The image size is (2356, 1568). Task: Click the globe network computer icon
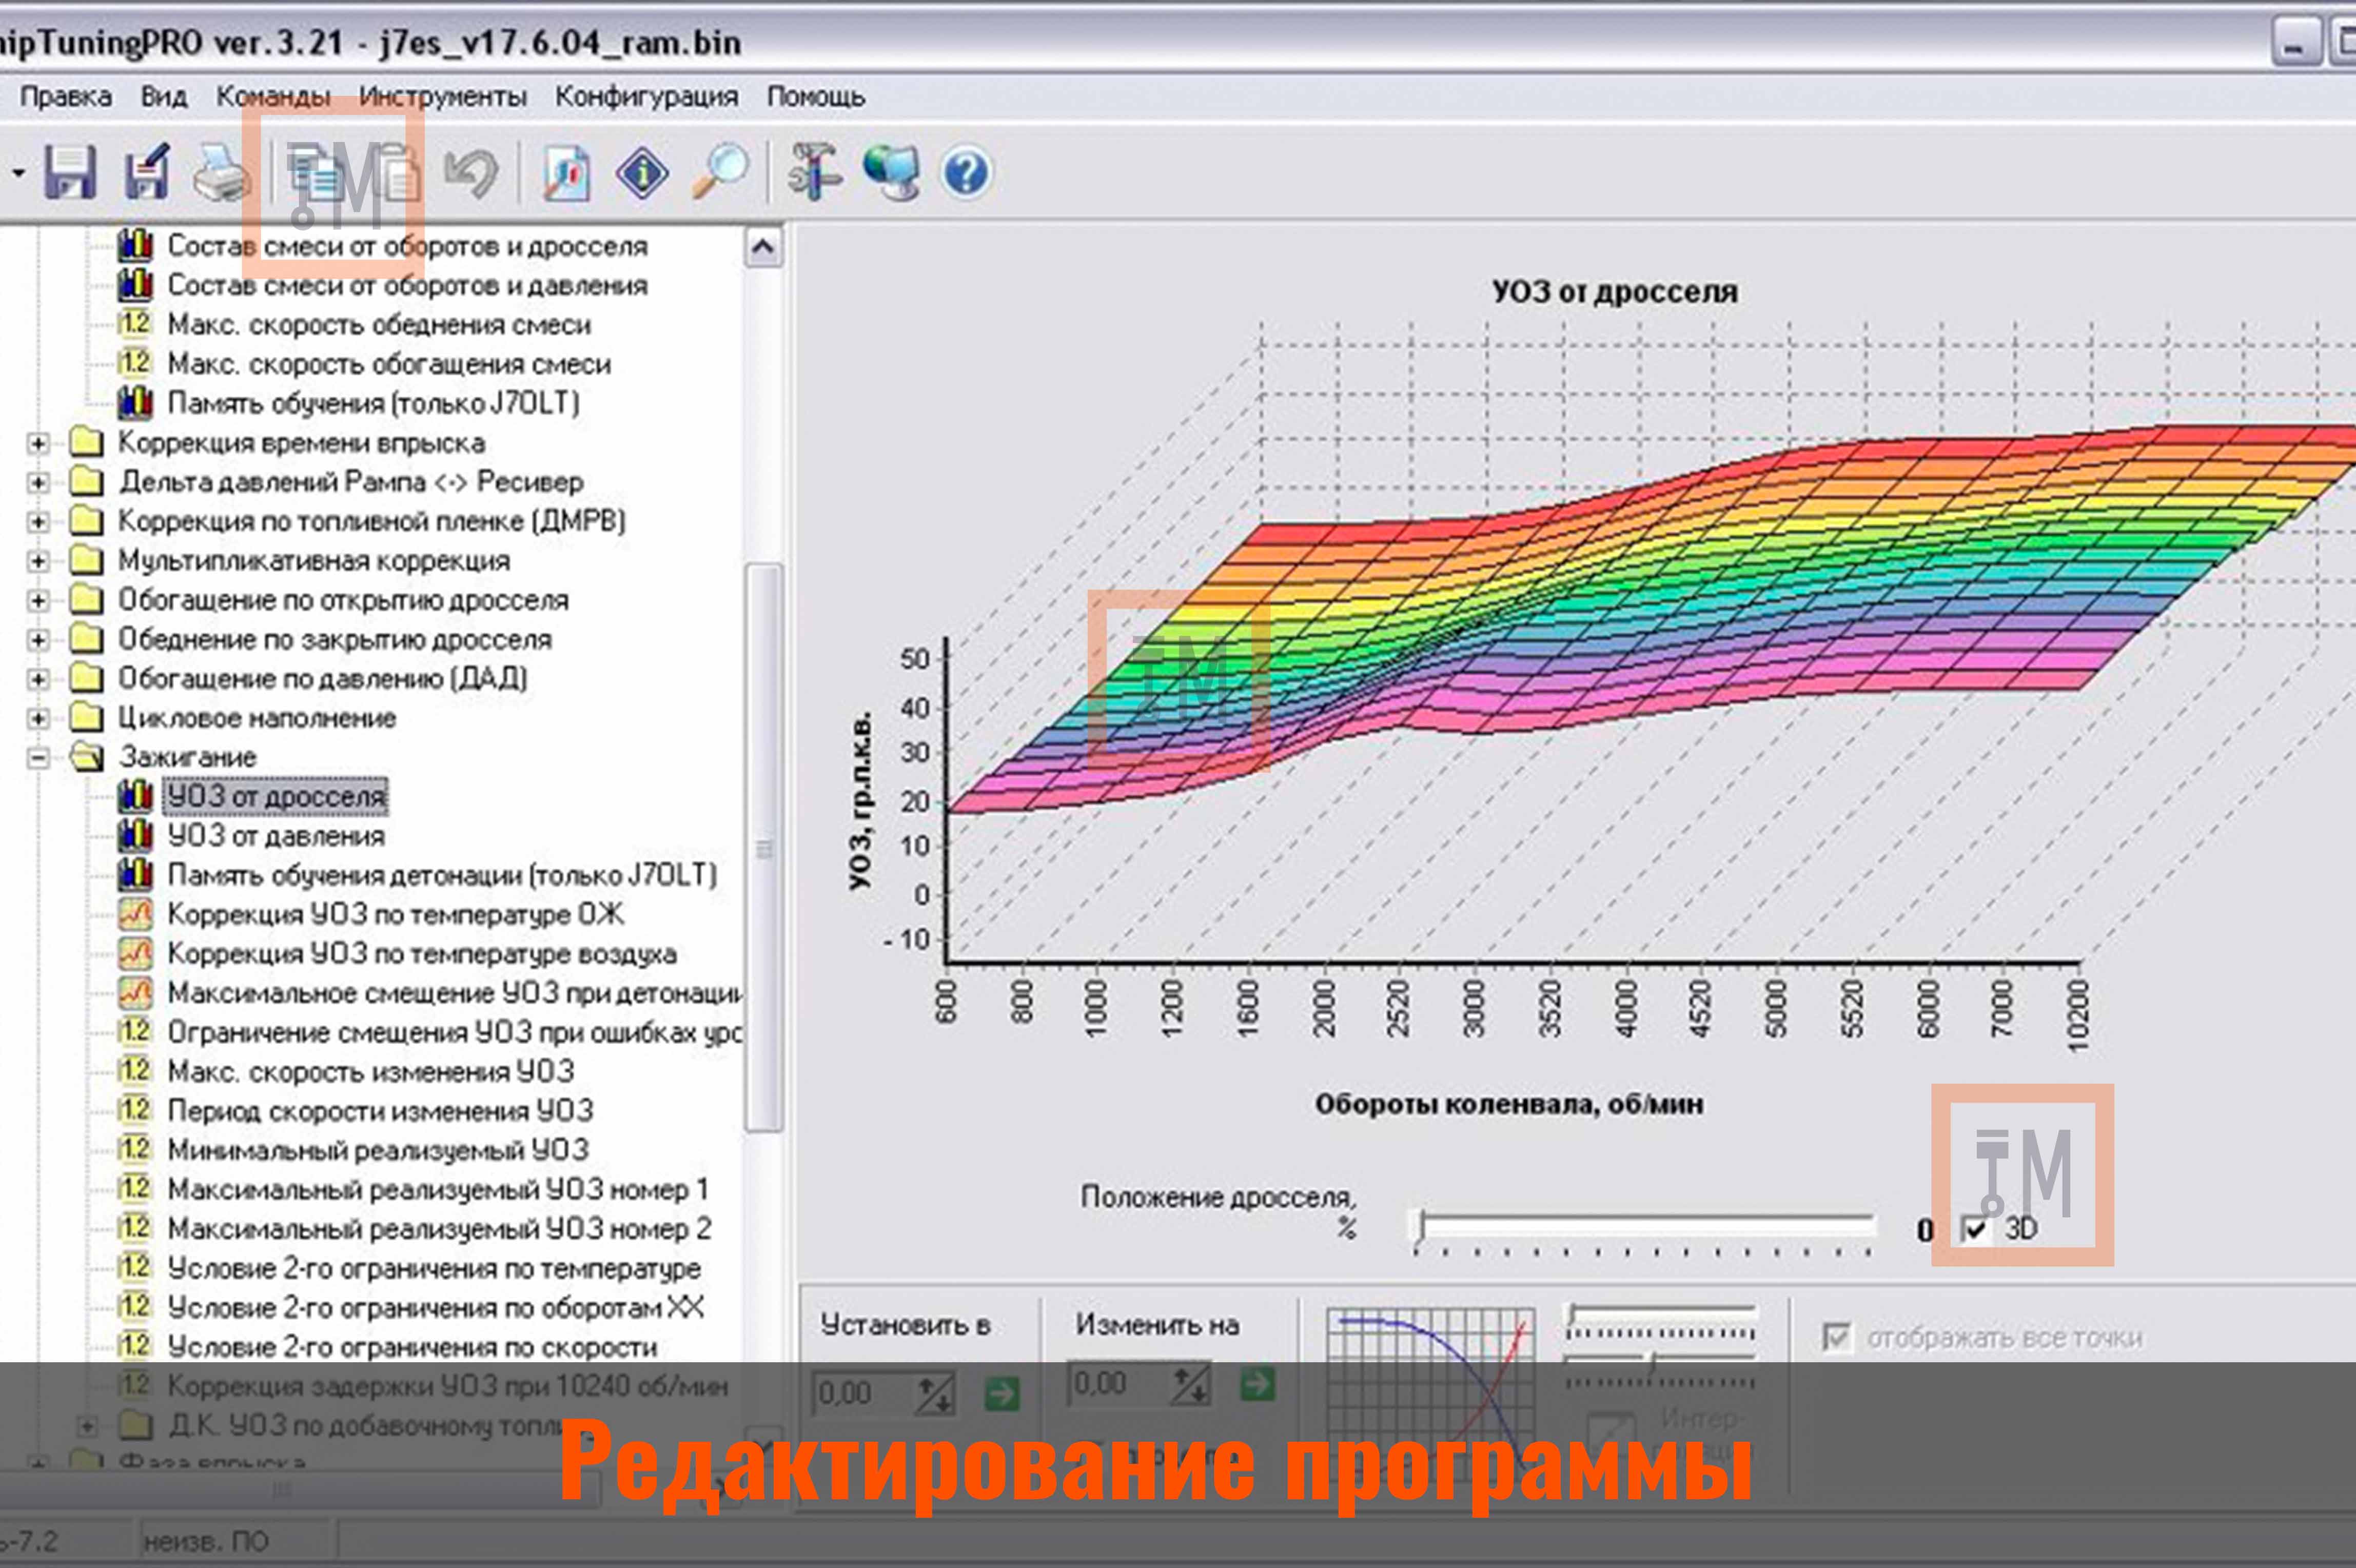[891, 172]
